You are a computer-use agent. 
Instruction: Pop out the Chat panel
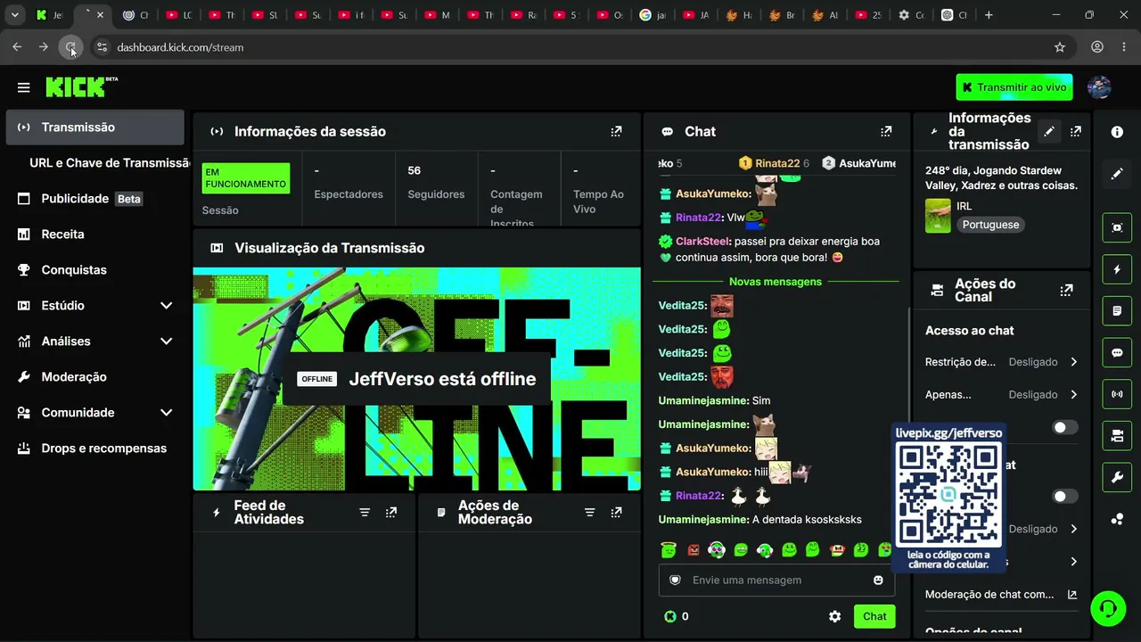pyautogui.click(x=886, y=131)
